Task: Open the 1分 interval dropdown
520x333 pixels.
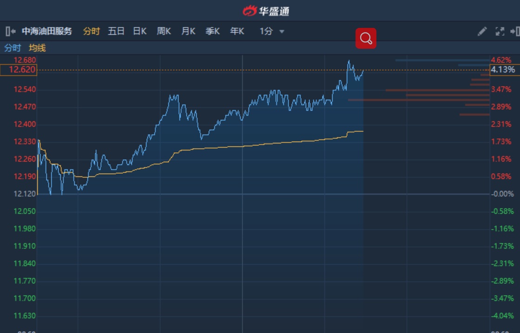Action: pos(272,31)
